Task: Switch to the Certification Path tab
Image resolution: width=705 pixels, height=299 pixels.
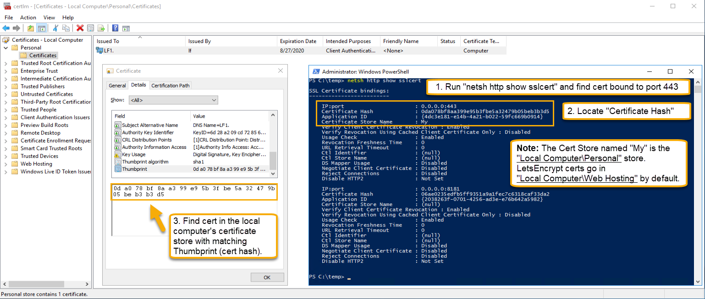Action: tap(171, 86)
